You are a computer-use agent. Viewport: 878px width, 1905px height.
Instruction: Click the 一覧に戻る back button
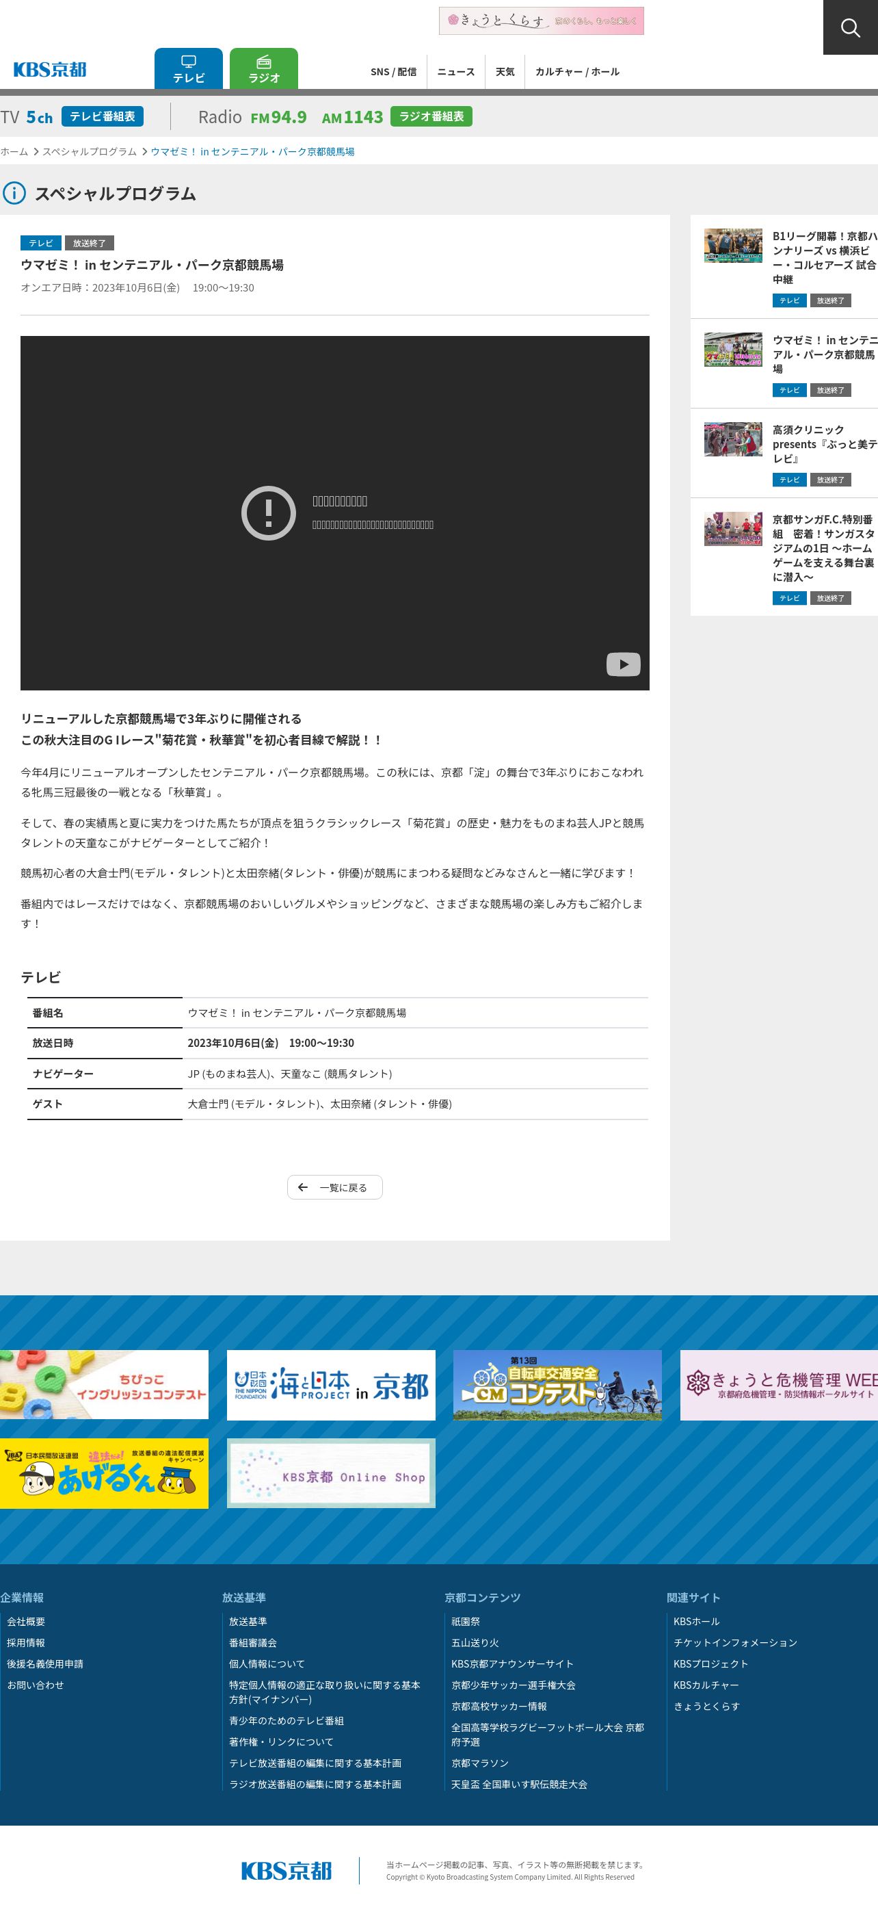click(x=335, y=1187)
